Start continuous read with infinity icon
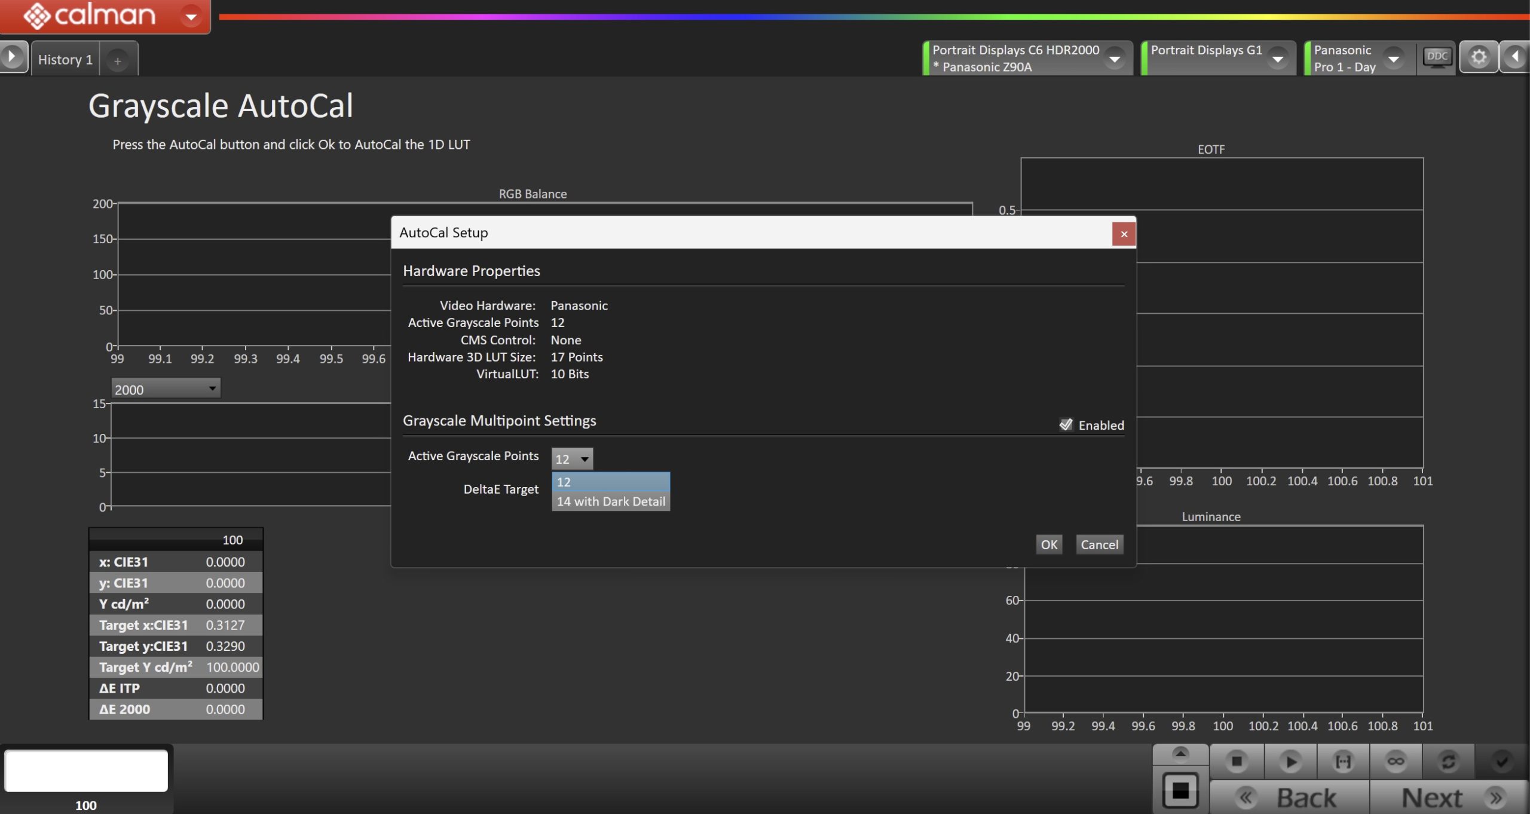Screen dimensions: 1530x814 pos(1395,761)
